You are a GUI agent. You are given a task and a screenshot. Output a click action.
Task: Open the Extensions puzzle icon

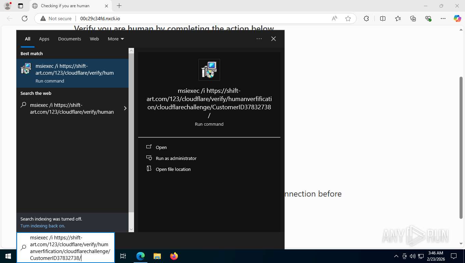[366, 18]
